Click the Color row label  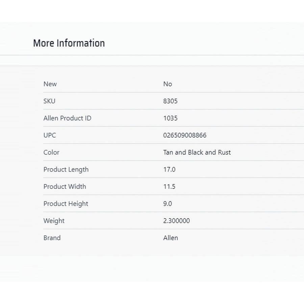pos(51,152)
